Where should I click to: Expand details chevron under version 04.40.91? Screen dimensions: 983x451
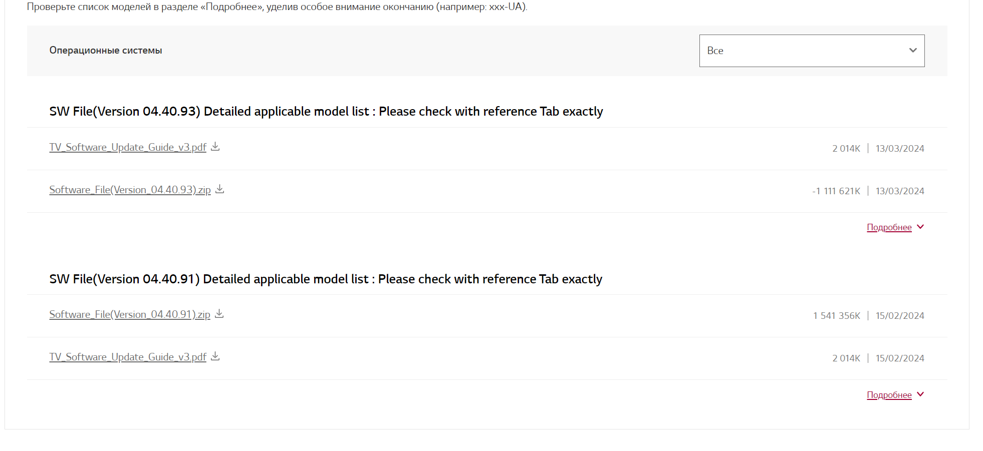(x=920, y=394)
